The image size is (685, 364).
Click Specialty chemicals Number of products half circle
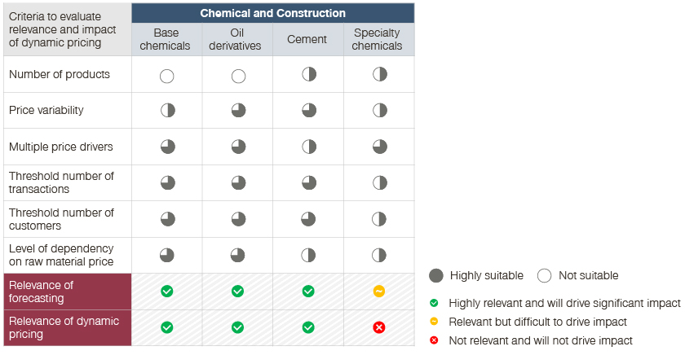click(x=379, y=74)
